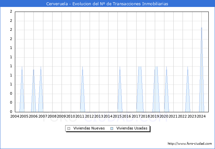Click the 2014 x-axis label
The width and height of the screenshot is (215, 149).
point(108,116)
